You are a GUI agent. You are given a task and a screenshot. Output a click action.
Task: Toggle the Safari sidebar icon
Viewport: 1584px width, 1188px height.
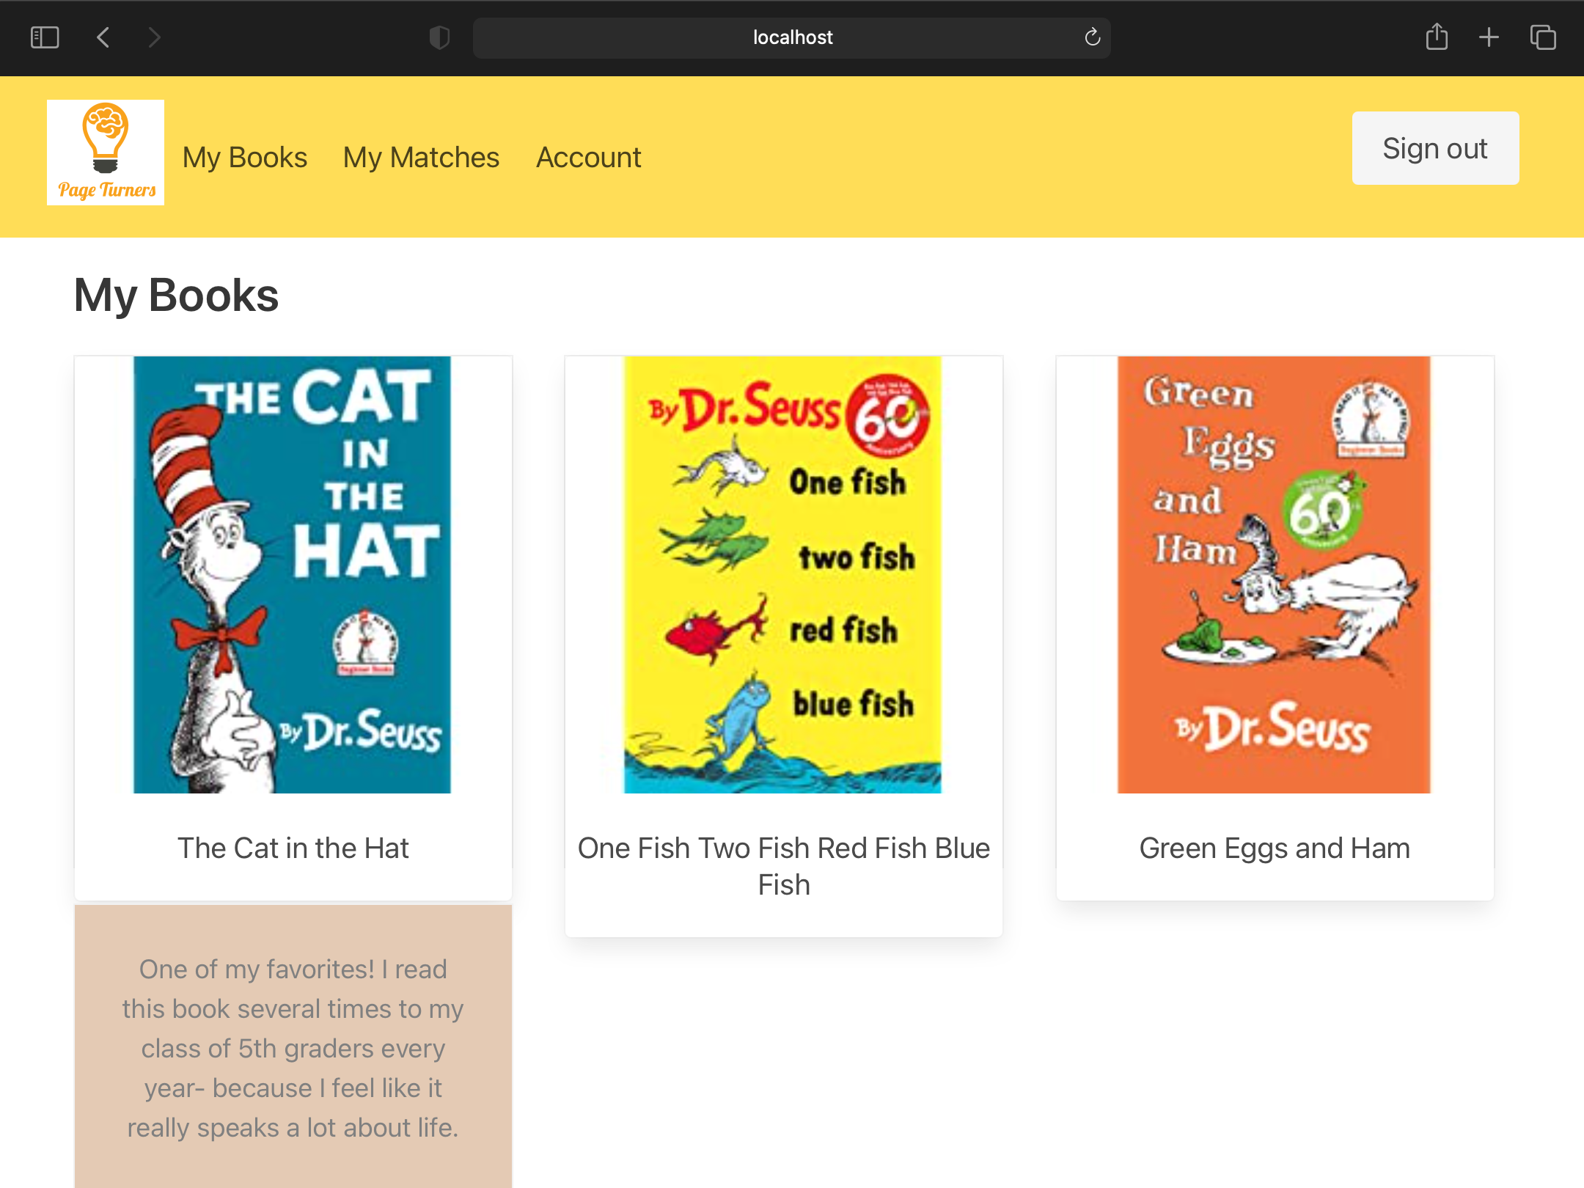coord(45,37)
